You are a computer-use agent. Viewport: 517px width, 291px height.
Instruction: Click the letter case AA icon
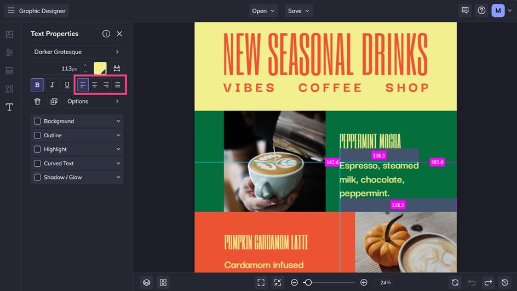pyautogui.click(x=117, y=68)
